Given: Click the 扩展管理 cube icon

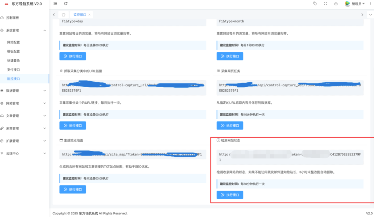Looking at the screenshot, I should tap(2, 141).
